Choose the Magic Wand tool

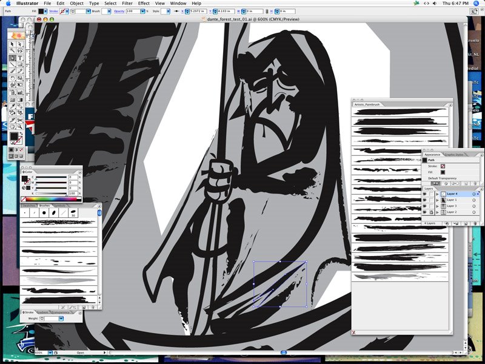(x=12, y=50)
